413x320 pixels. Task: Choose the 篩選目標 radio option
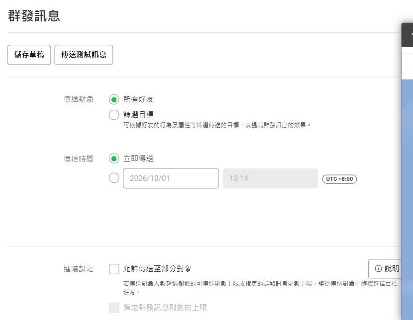pos(114,115)
